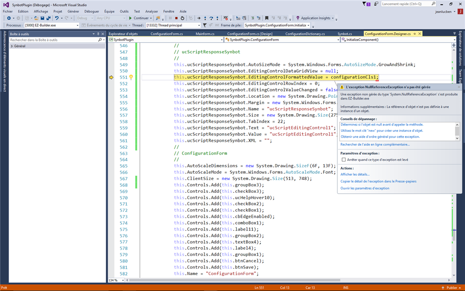Click the Step Into debugging icon

pos(205,19)
